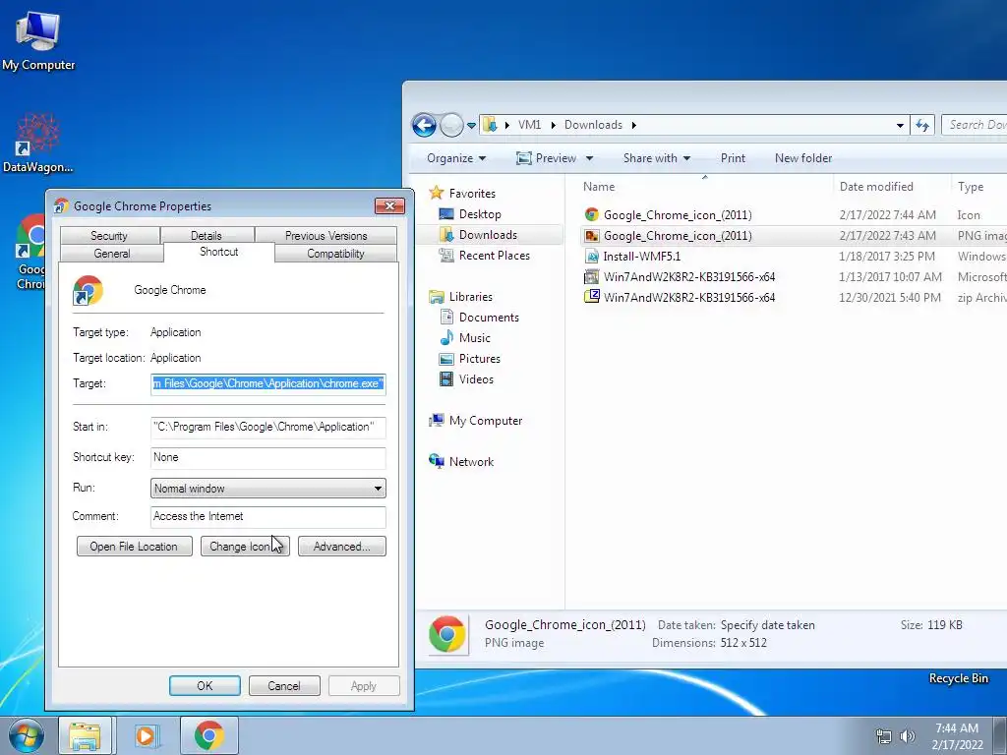Image resolution: width=1007 pixels, height=755 pixels.
Task: Click the Change Icon button
Action: pyautogui.click(x=245, y=547)
